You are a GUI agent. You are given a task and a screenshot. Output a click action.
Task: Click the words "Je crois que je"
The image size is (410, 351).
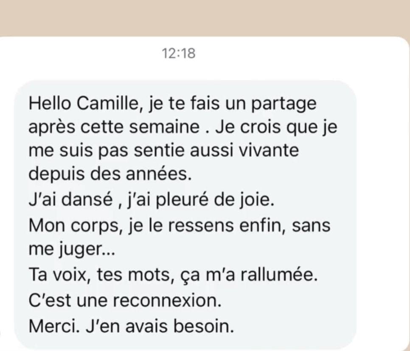(x=274, y=128)
